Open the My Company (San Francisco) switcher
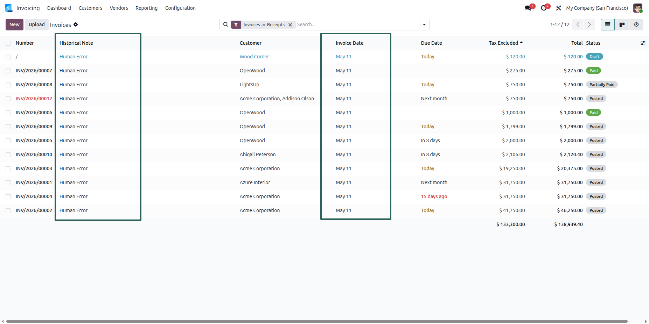Screen dimensions: 649x324 click(x=597, y=8)
